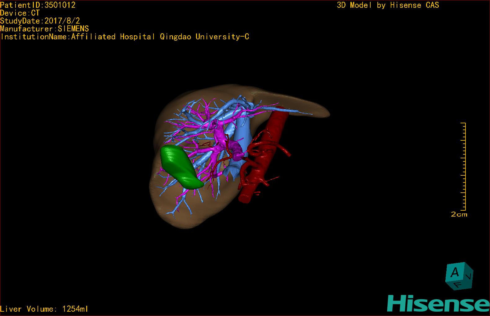Click the 3D Model by Hisense CAS title
Screen dimensions: 490x316
[388, 5]
